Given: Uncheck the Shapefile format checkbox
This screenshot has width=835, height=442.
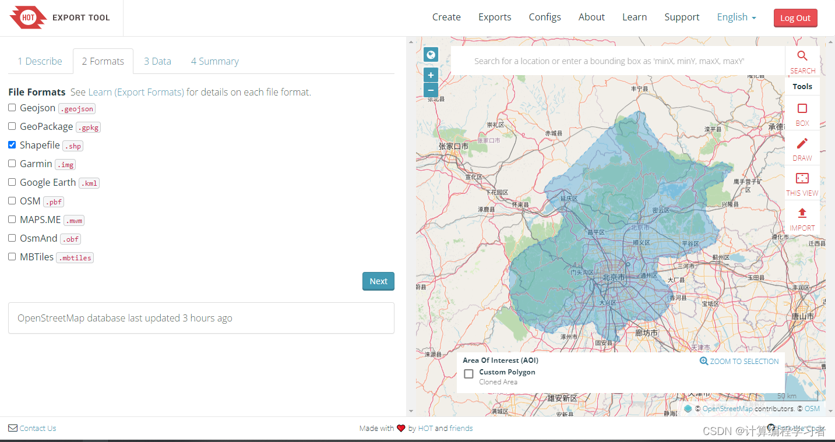Looking at the screenshot, I should tap(12, 144).
